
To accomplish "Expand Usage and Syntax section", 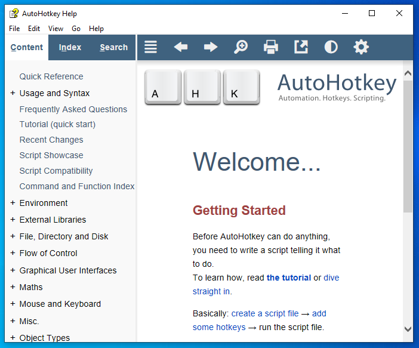I will (13, 93).
